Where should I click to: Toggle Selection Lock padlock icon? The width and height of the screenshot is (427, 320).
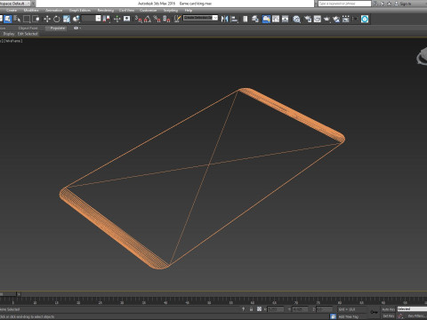coord(251,309)
